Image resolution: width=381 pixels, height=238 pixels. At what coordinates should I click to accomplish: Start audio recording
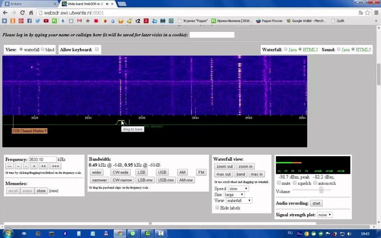316,203
